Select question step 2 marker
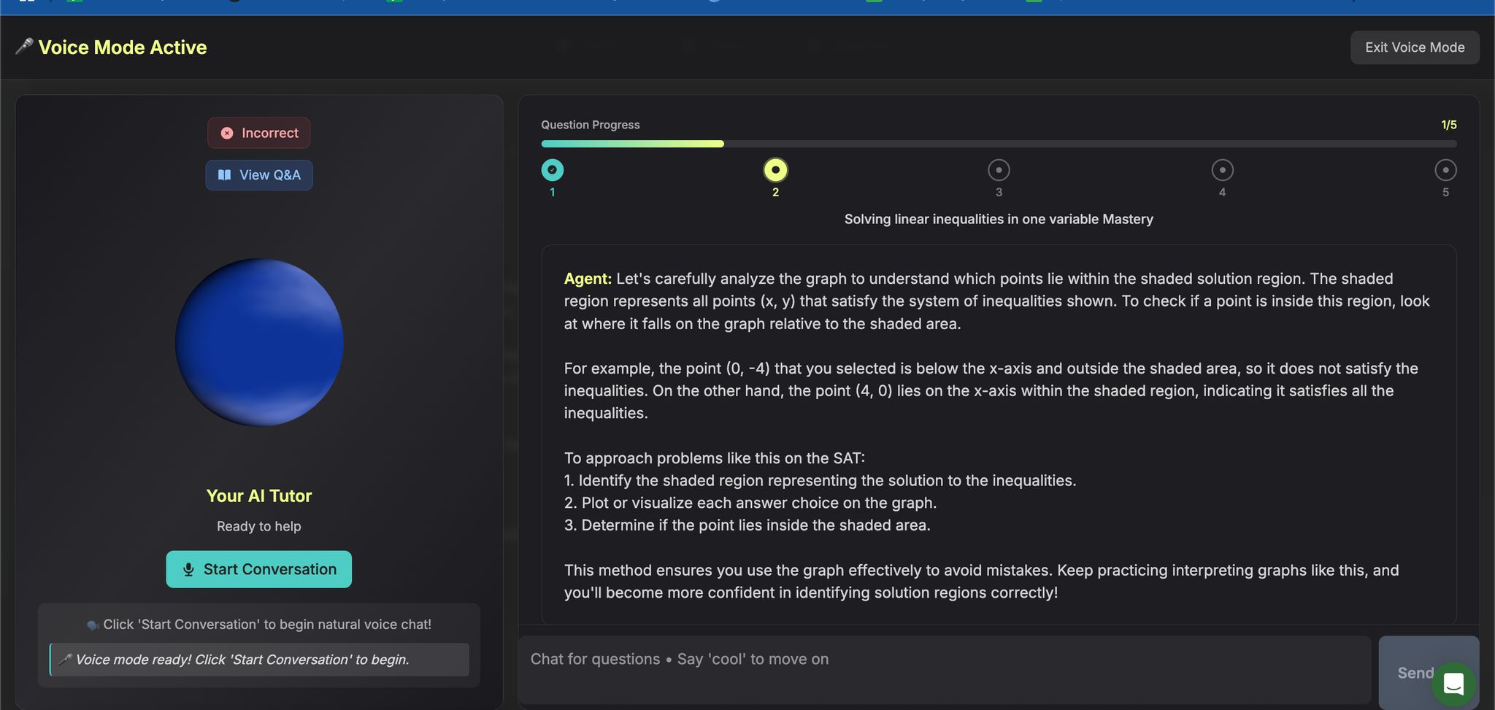The width and height of the screenshot is (1495, 710). pyautogui.click(x=775, y=170)
